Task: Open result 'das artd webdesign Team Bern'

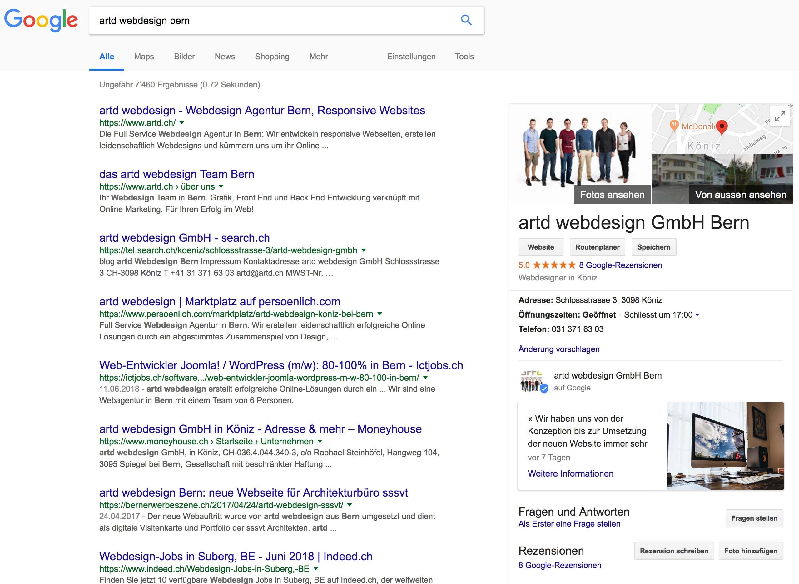Action: pos(177,174)
